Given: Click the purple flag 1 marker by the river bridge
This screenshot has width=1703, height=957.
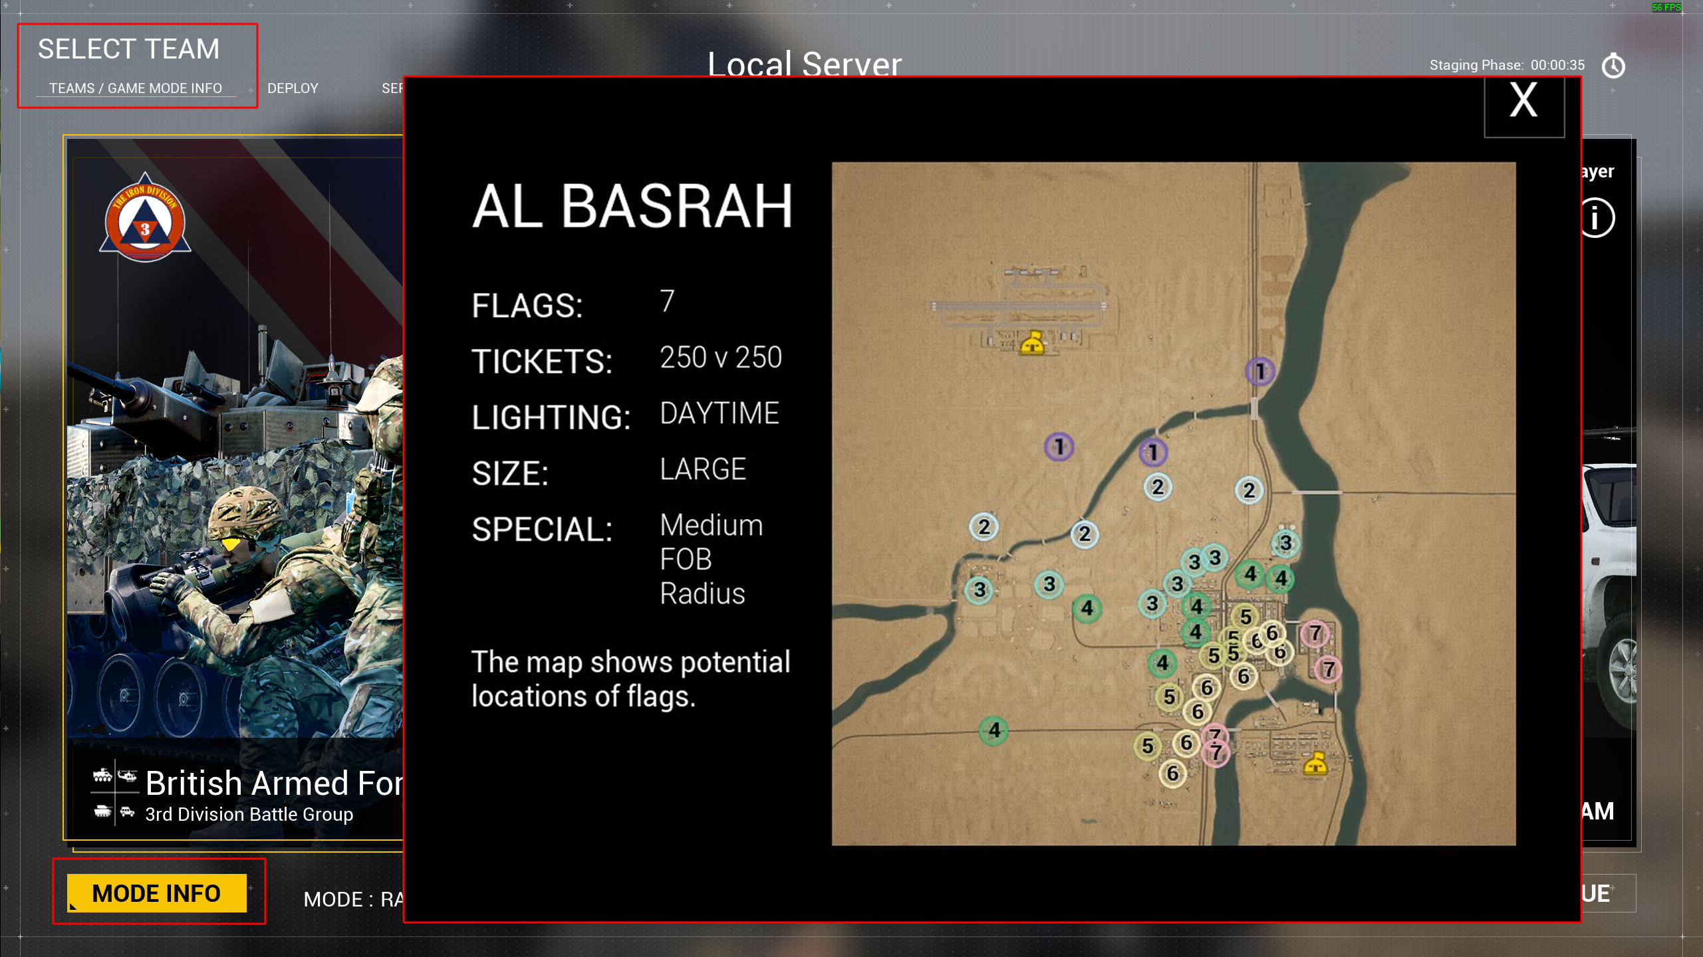Looking at the screenshot, I should coord(1259,371).
